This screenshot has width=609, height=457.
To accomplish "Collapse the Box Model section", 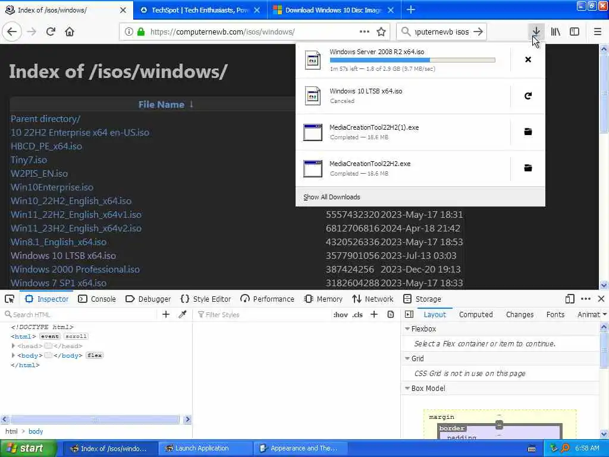I will [407, 388].
